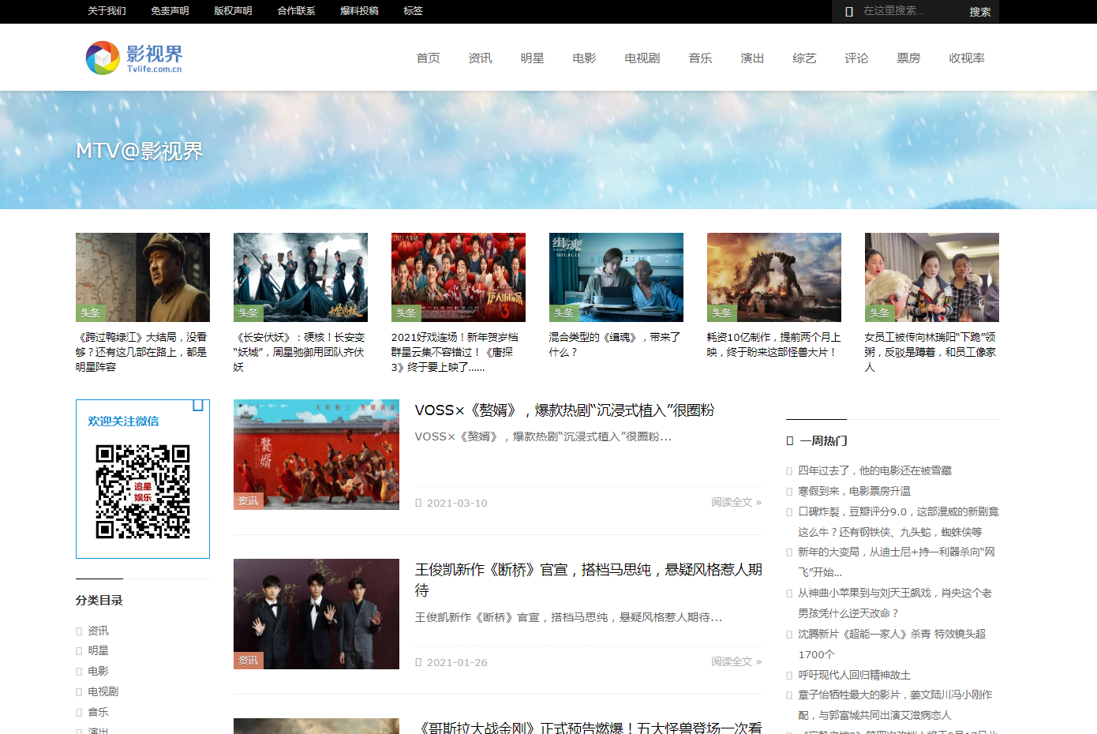Open the 缉魂 headline thumbnail
1097x734 pixels.
(x=616, y=277)
